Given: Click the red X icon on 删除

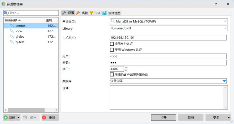Looking at the screenshot, I should (44, 118).
